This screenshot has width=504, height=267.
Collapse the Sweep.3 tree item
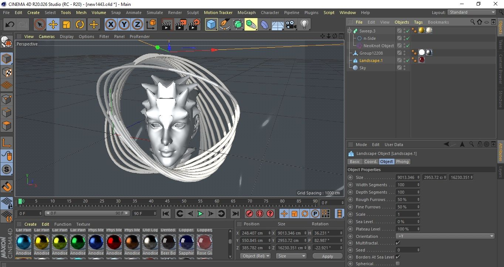[x=350, y=31]
